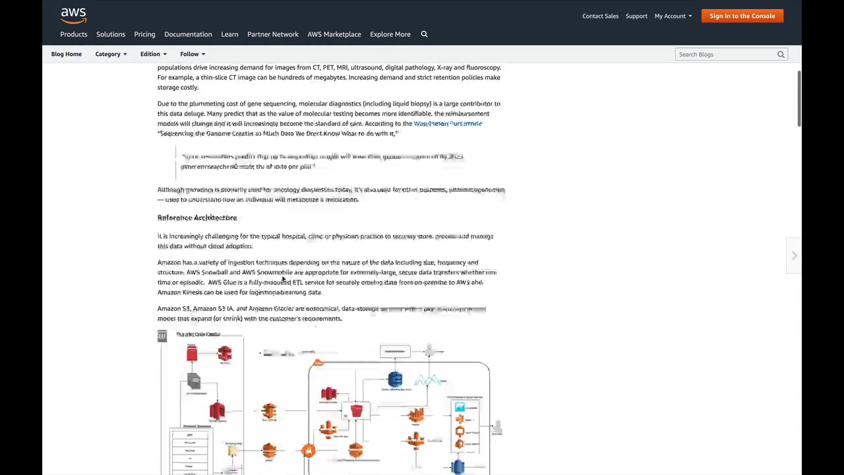This screenshot has width=844, height=475.
Task: Open the Partner Network menu item
Action: click(273, 34)
